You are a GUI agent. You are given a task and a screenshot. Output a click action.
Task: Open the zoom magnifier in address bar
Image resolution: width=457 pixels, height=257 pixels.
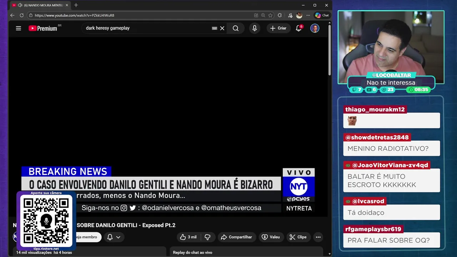click(263, 15)
